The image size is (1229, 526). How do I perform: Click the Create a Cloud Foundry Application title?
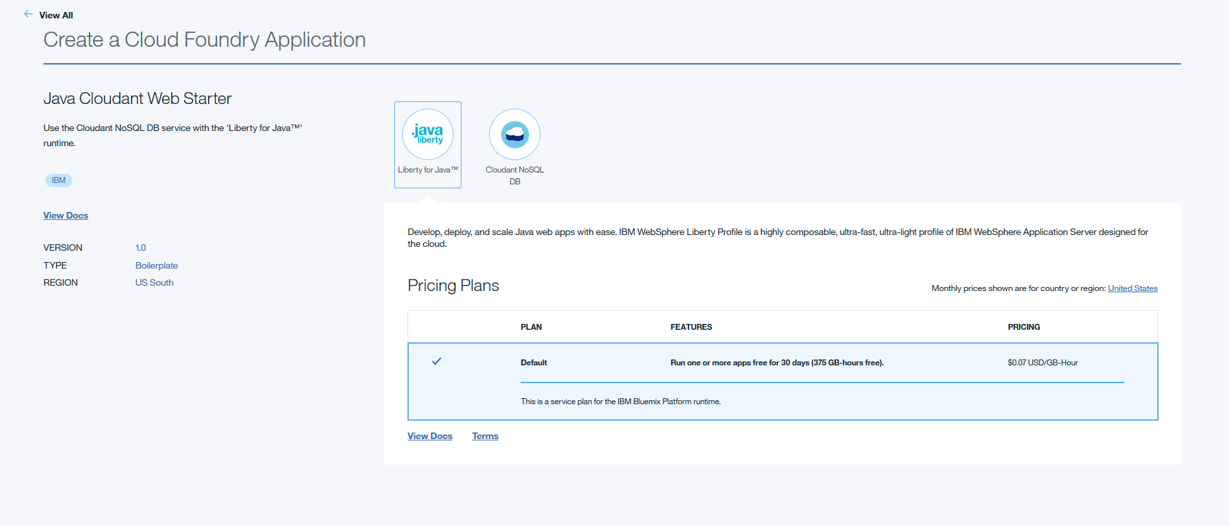pos(205,40)
